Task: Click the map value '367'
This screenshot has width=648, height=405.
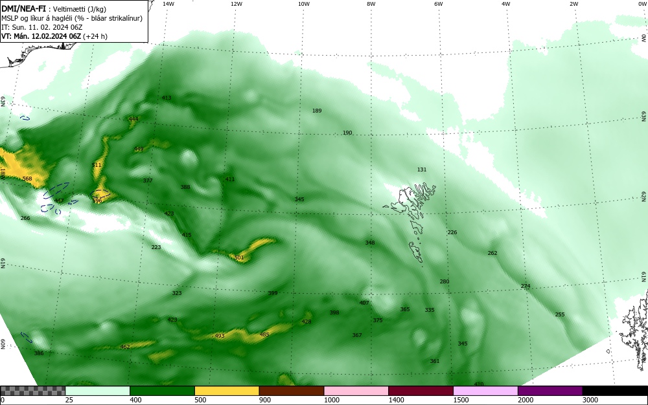Action: [x=357, y=335]
